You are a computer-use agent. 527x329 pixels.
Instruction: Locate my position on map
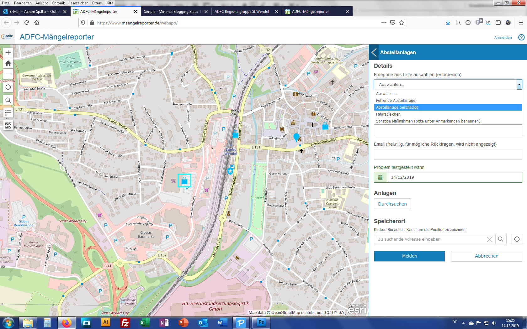(8, 87)
